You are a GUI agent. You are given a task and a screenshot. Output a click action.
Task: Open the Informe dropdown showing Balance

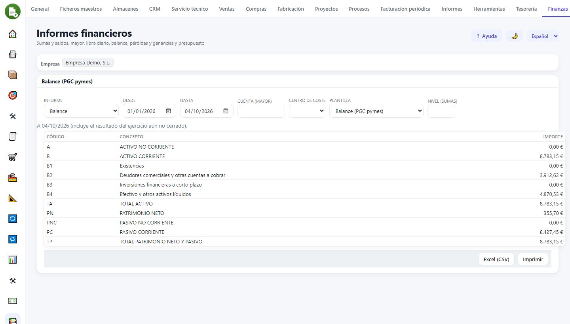pyautogui.click(x=81, y=111)
